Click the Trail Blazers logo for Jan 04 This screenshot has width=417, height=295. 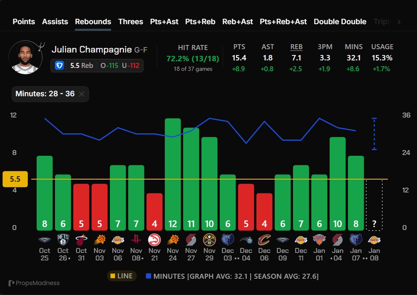pos(338,240)
